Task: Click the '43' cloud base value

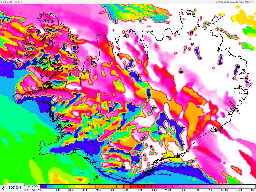Action: point(158,169)
